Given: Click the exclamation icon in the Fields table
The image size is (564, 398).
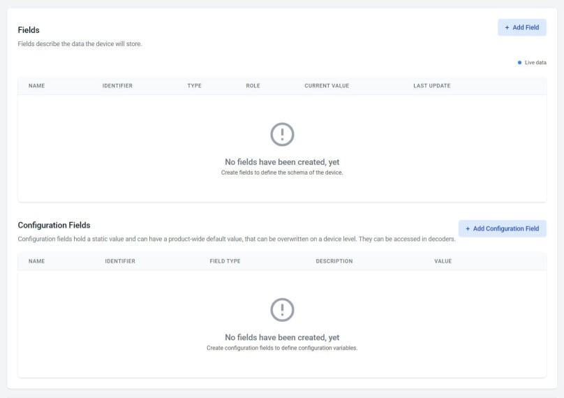Looking at the screenshot, I should point(282,134).
